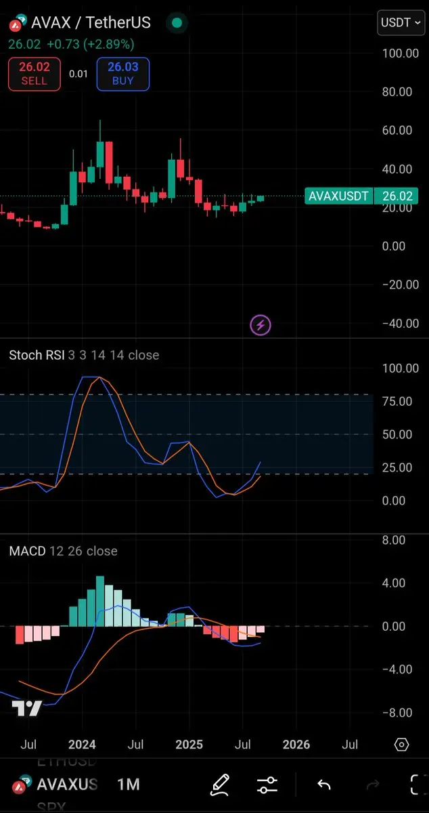Click the 100.00 price scale label at top

pyautogui.click(x=401, y=53)
